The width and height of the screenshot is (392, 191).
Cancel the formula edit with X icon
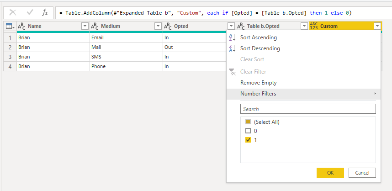pyautogui.click(x=13, y=13)
